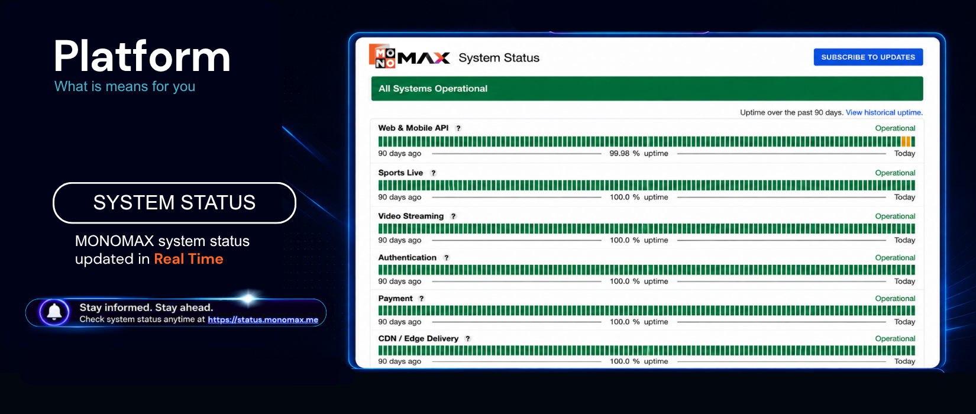Click Operational status for Authentication
Screen dimensions: 976x414
[895, 258]
